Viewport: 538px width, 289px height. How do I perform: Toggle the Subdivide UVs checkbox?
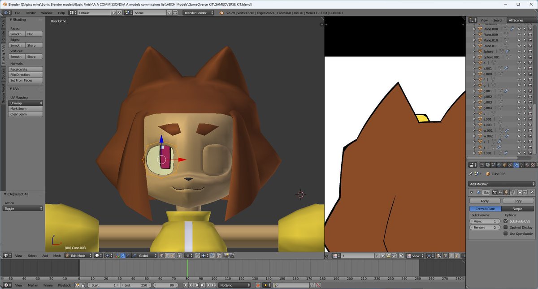(x=506, y=221)
